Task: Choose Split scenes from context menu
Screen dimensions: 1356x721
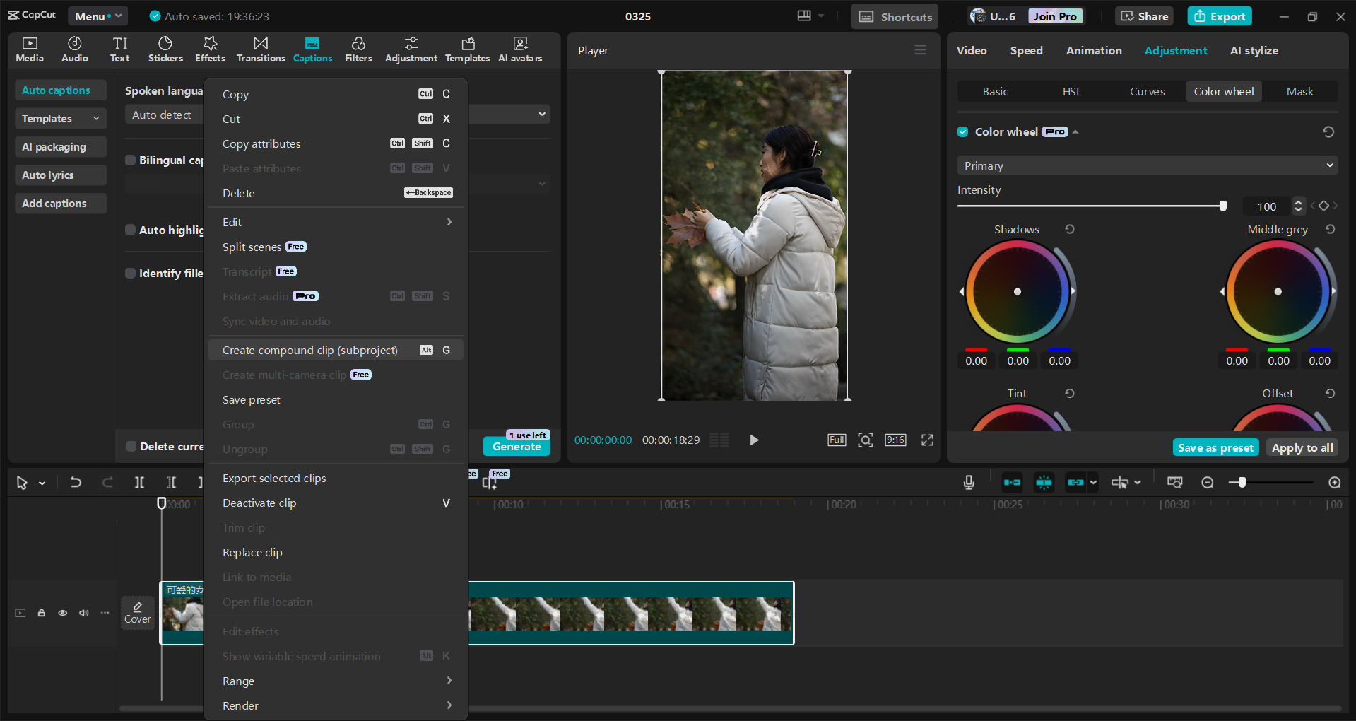Action: [252, 247]
